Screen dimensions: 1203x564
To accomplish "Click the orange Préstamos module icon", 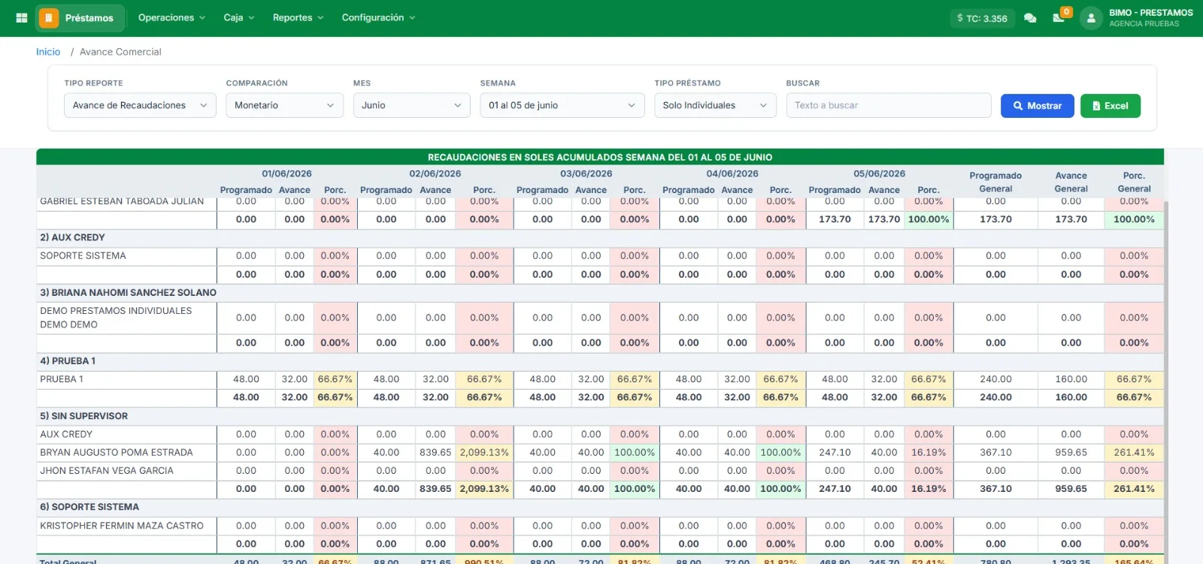I will 49,18.
